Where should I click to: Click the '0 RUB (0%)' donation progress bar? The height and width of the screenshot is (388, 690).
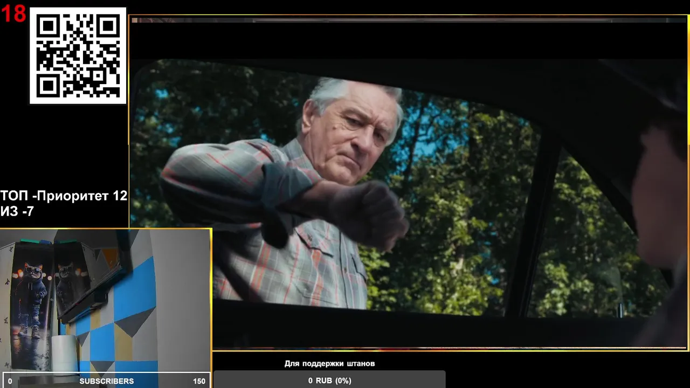tap(329, 380)
